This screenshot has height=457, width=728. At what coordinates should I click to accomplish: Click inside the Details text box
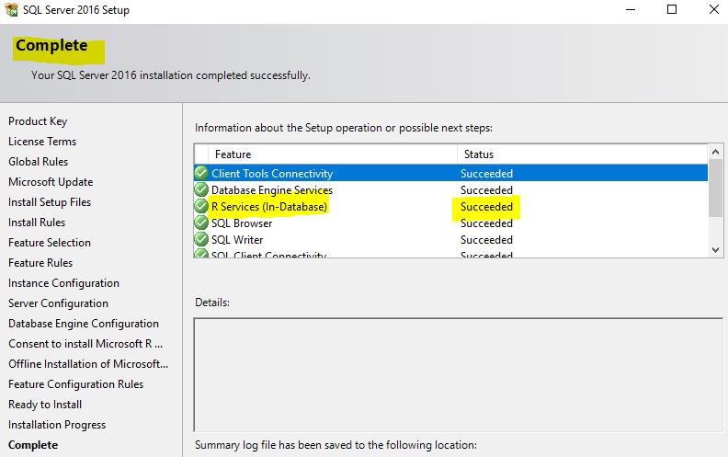coord(459,374)
